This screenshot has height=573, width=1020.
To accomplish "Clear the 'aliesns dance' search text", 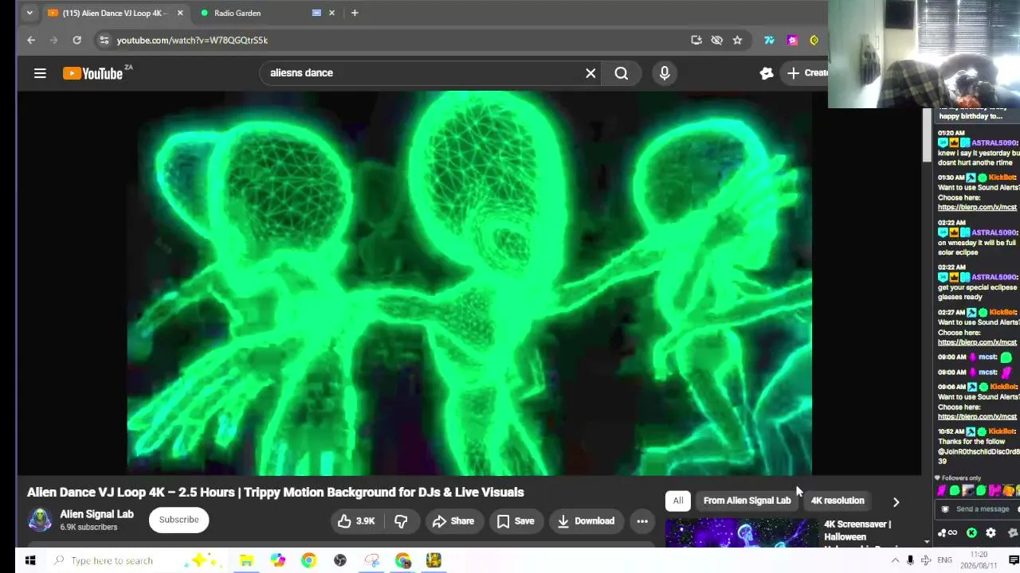I will click(x=590, y=73).
